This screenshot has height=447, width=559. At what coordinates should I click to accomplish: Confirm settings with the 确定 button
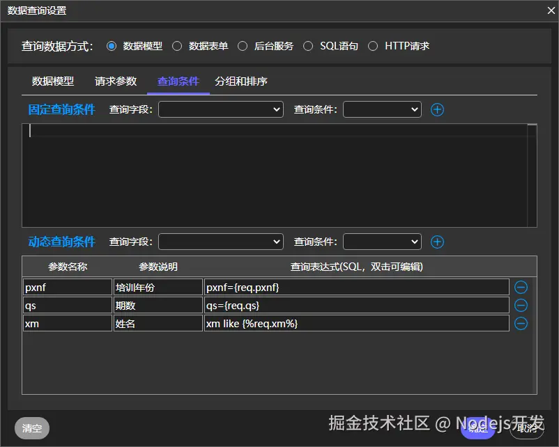pyautogui.click(x=477, y=428)
